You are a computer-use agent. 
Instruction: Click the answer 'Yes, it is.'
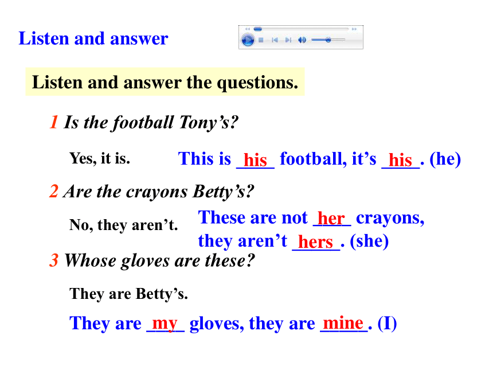tap(100, 158)
